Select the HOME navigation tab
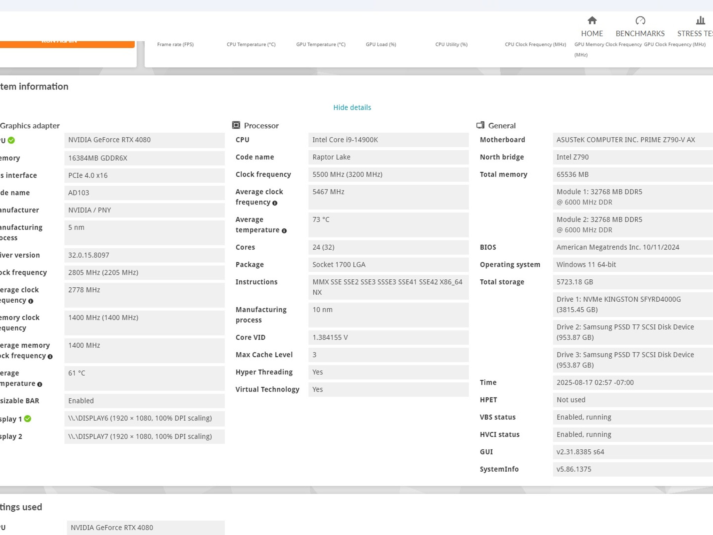The image size is (713, 535). click(x=592, y=33)
